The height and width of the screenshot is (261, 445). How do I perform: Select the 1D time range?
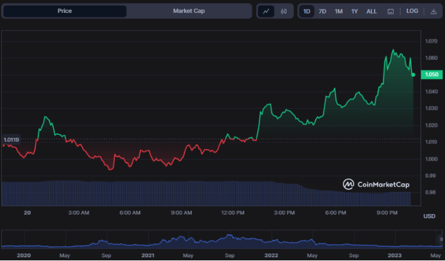point(307,11)
